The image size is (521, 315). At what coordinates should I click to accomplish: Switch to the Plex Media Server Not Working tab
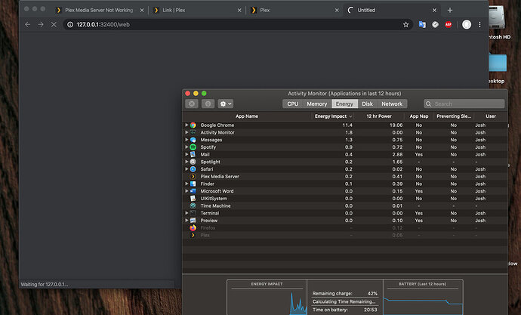point(99,11)
